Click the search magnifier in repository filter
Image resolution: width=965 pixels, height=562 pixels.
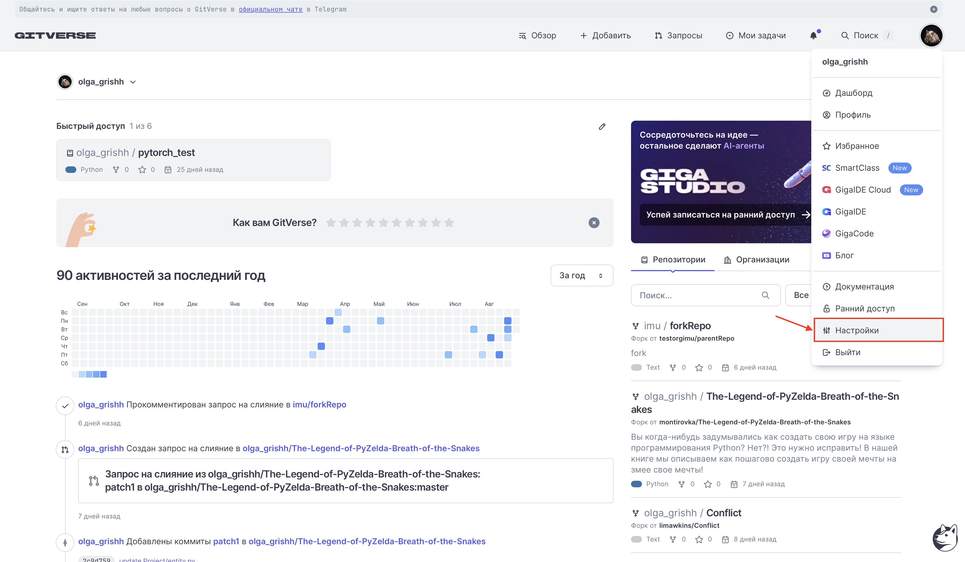click(765, 295)
